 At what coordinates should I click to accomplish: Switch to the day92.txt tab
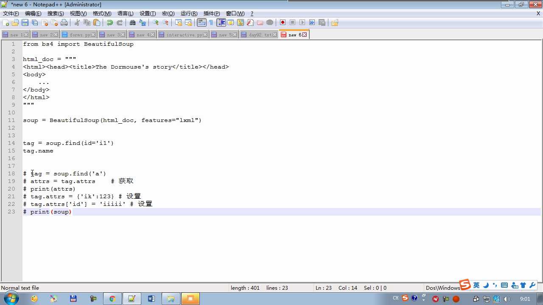259,35
